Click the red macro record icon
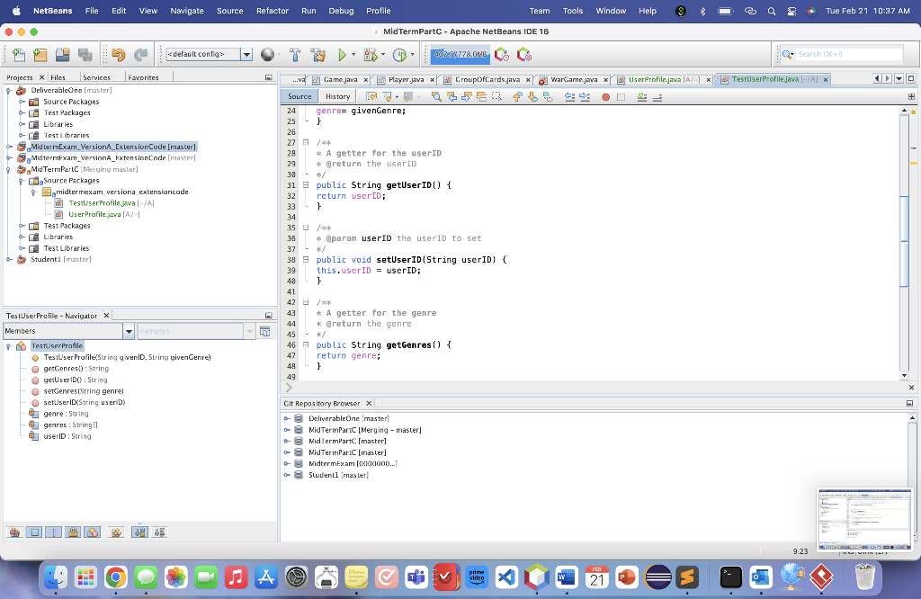Image resolution: width=921 pixels, height=599 pixels. [x=605, y=96]
